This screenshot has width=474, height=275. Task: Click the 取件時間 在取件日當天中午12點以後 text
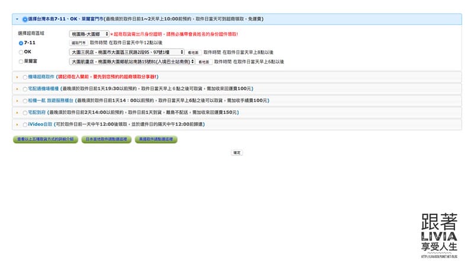[126, 43]
